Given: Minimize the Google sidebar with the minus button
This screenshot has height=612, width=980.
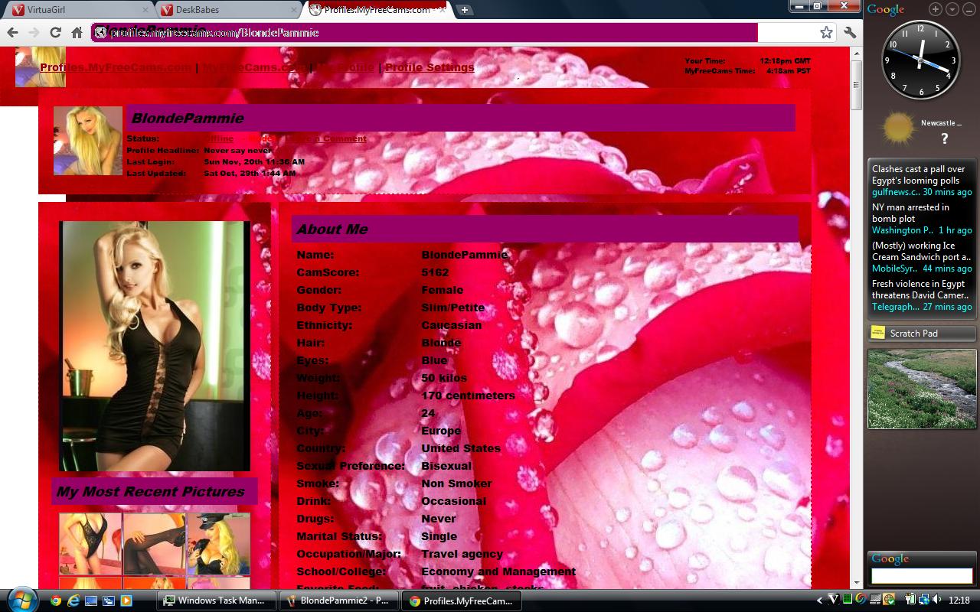Looking at the screenshot, I should (969, 9).
